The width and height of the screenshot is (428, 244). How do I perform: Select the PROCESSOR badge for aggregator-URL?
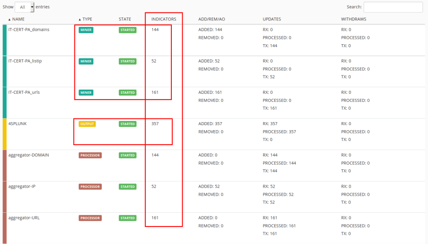pos(90,217)
